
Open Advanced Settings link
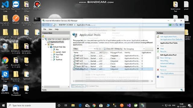[x=168, y=63]
